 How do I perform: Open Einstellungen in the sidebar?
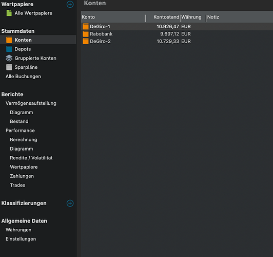[x=21, y=239]
